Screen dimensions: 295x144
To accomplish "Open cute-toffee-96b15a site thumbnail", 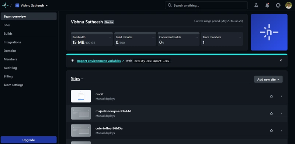I will click(81, 130).
